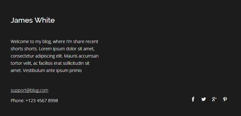Click the line starting "tortor velit"
This screenshot has width=241, height=116.
(50, 63)
